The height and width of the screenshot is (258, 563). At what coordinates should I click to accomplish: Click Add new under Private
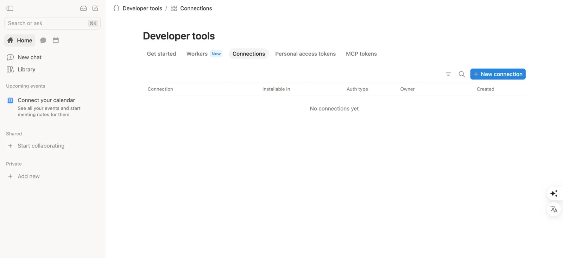[29, 176]
